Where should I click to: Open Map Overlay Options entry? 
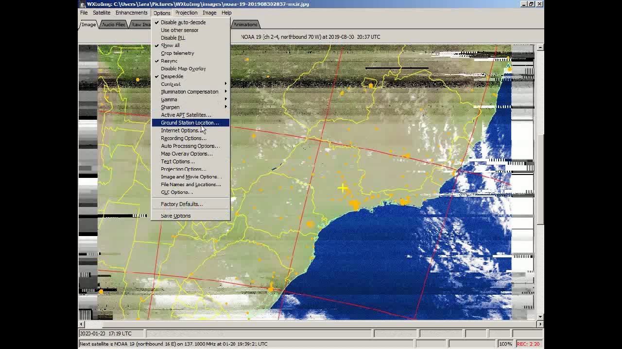(x=190, y=154)
